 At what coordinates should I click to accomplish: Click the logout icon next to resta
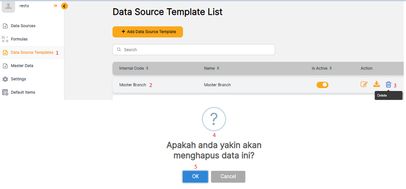click(x=55, y=6)
